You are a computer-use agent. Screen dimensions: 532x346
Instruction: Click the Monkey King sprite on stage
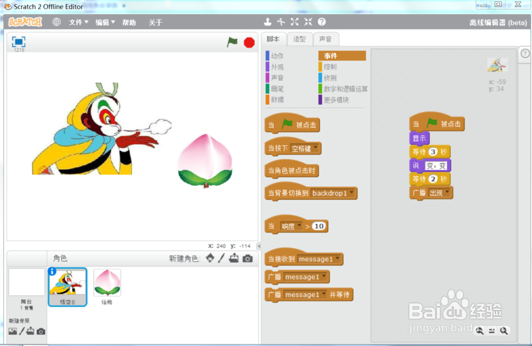coord(98,133)
